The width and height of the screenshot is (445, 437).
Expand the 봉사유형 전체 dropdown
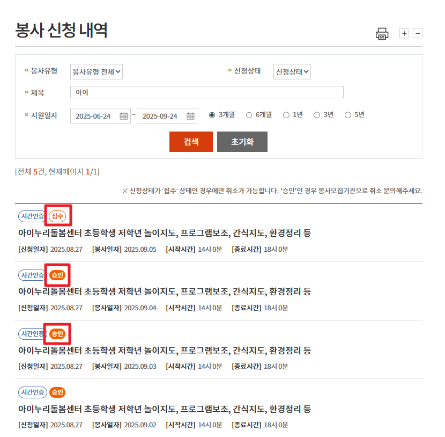(x=97, y=72)
